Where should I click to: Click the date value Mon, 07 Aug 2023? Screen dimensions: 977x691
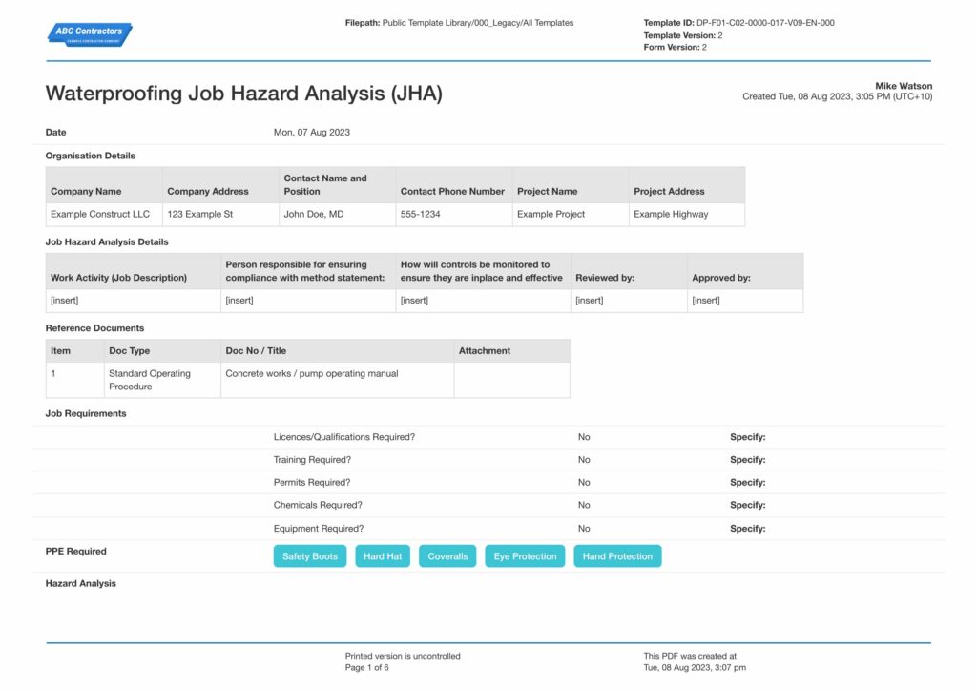(x=312, y=132)
